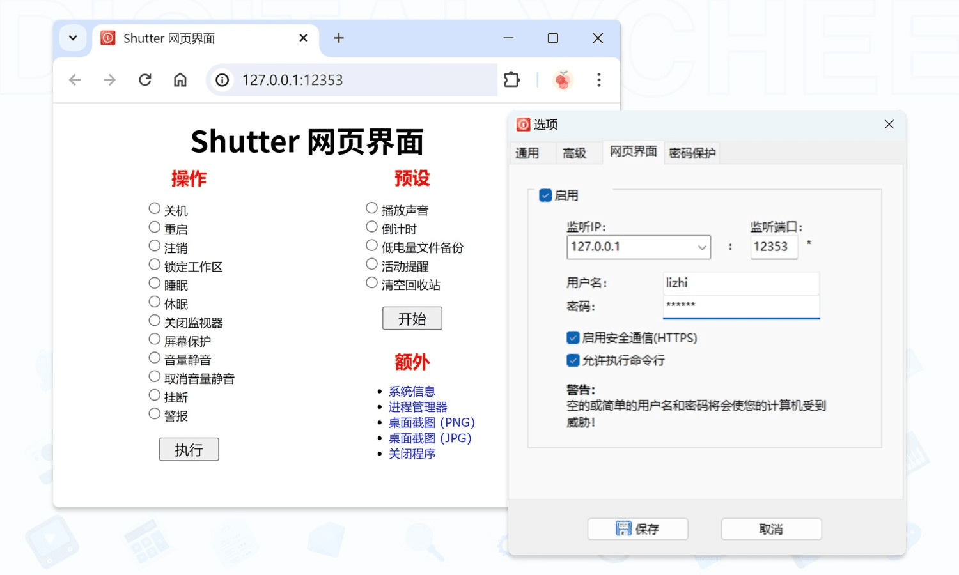
Task: Click the 开始 button under 预设
Action: coord(412,318)
